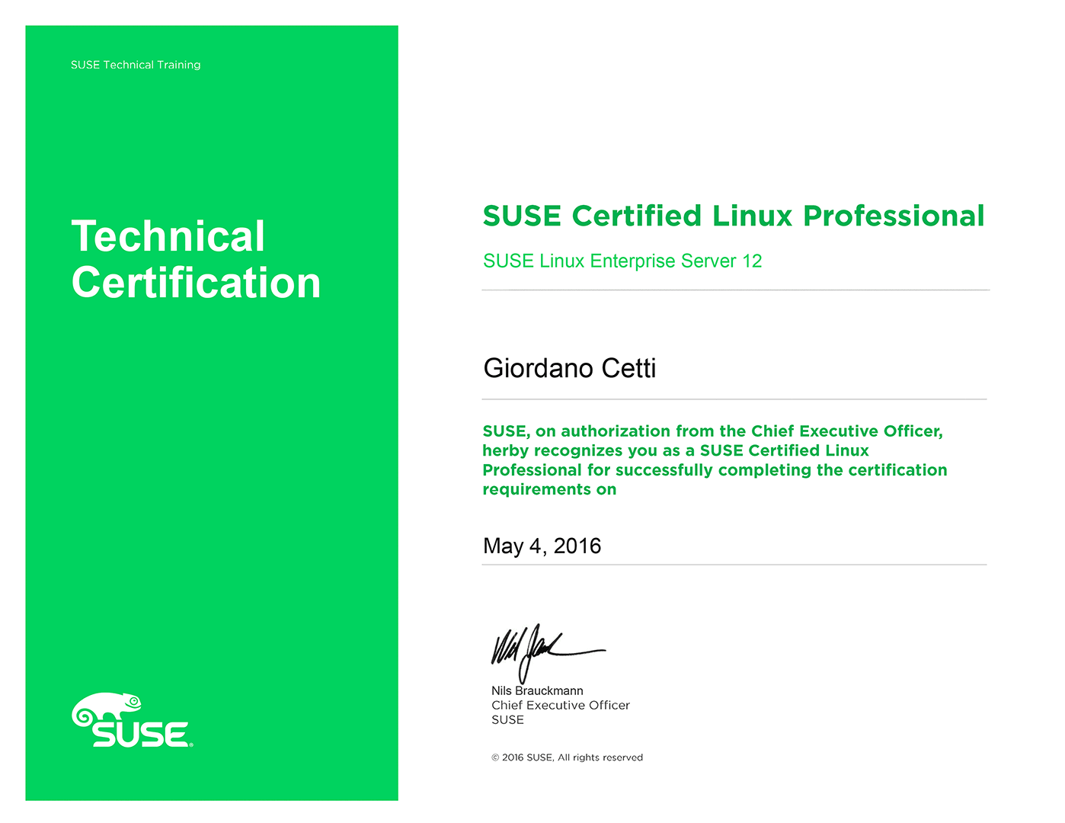The width and height of the screenshot is (1065, 823).
Task: Click the signer name 'Nils Brauckmann'
Action: click(537, 690)
